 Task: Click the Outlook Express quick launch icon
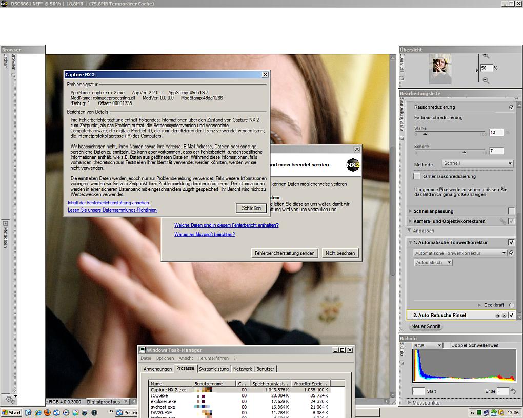(x=57, y=413)
